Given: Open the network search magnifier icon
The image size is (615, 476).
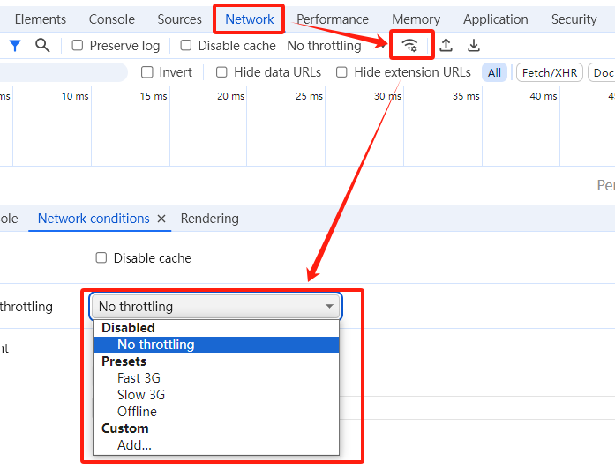Looking at the screenshot, I should point(42,46).
